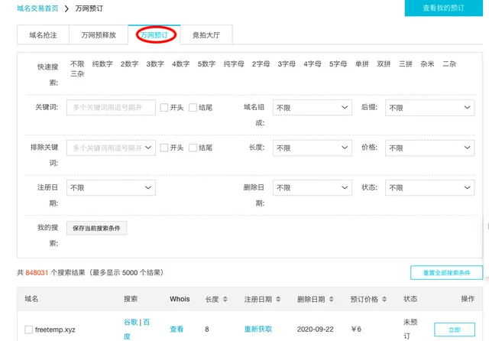The width and height of the screenshot is (489, 341).
Task: Sort results by 注册日期 column arrows
Action: 278,299
